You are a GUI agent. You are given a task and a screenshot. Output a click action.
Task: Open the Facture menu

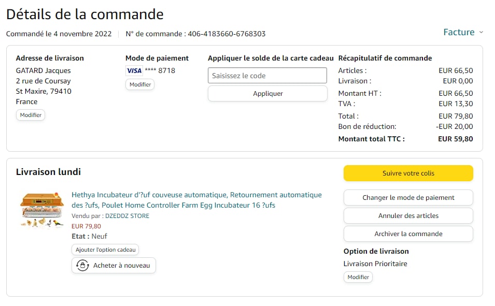(x=459, y=32)
